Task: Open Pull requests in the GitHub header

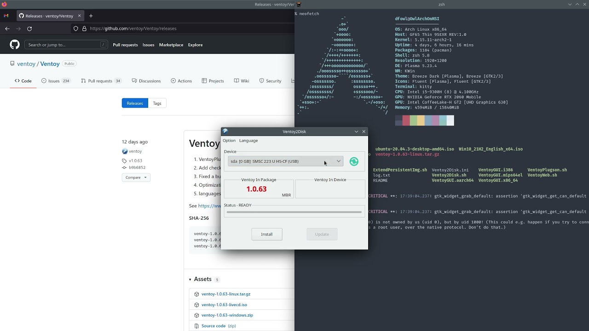Action: click(x=125, y=45)
